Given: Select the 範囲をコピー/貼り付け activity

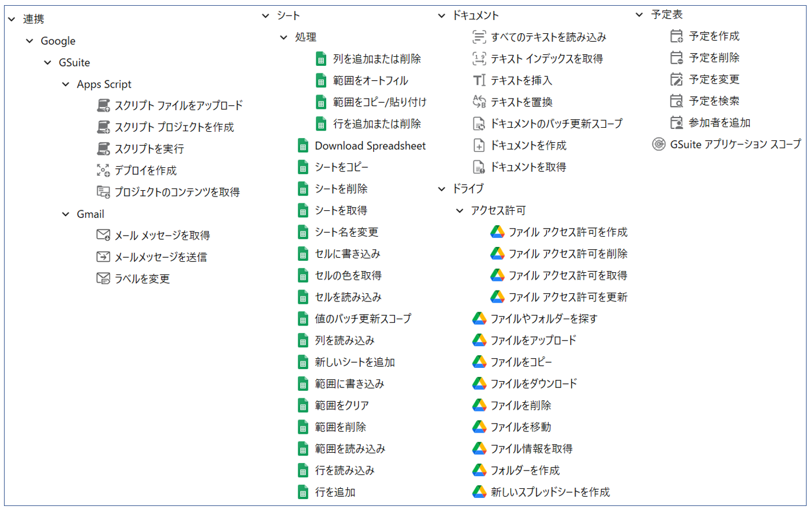Looking at the screenshot, I should [x=380, y=103].
